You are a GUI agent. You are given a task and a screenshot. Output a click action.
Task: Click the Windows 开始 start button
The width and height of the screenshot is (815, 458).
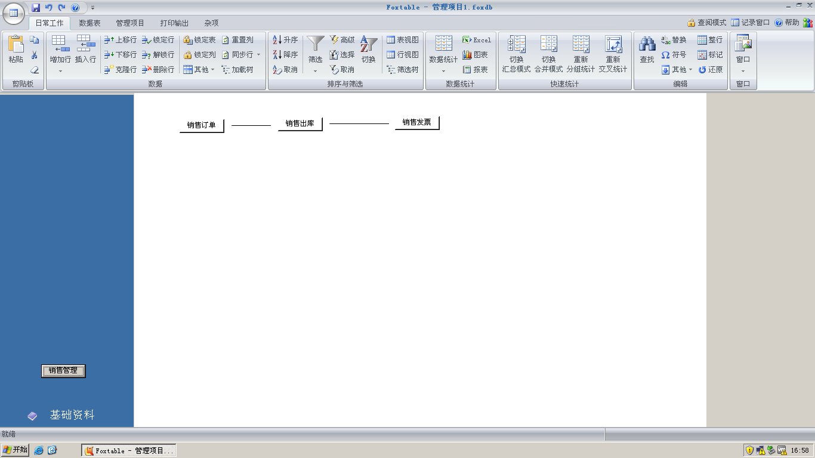point(15,450)
